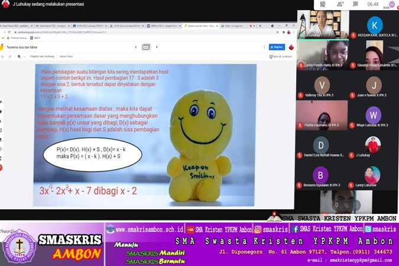Click muted mic on Valleroy Tita tile

coord(300,95)
